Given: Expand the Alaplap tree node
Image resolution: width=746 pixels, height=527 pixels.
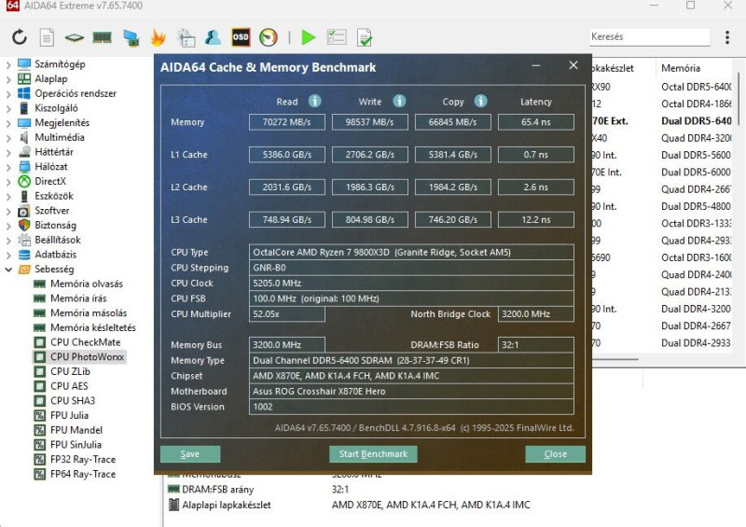Looking at the screenshot, I should point(8,79).
